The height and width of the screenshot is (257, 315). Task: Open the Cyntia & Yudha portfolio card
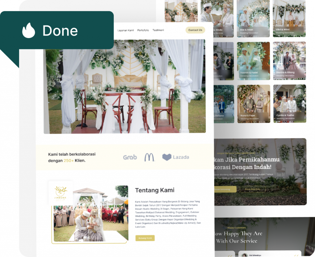289,104
